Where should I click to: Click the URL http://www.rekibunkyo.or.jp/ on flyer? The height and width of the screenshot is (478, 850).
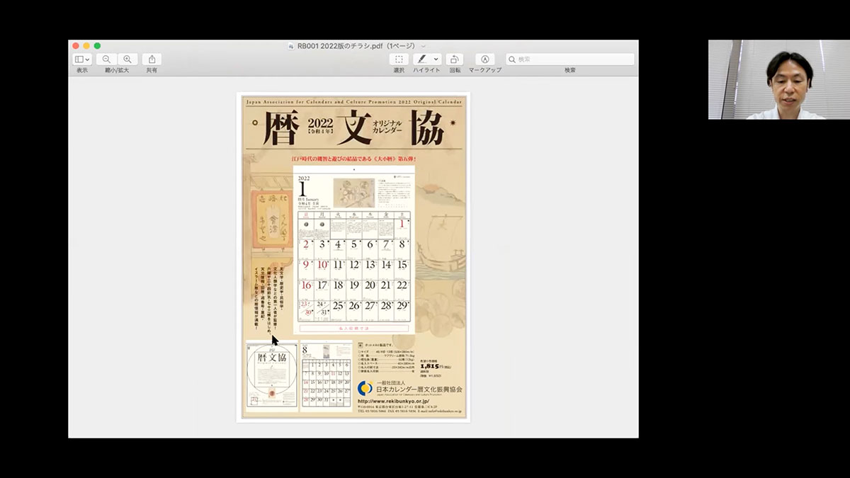pos(392,401)
